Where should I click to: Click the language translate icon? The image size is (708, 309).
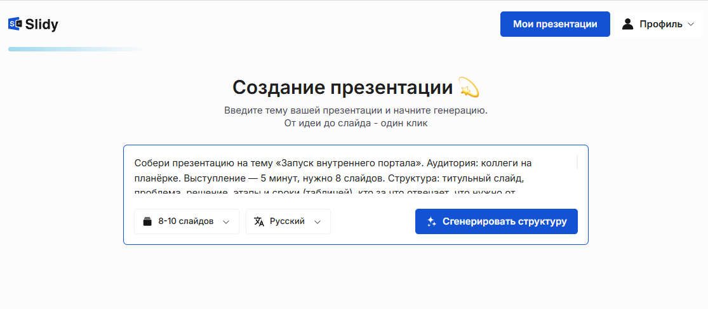pyautogui.click(x=258, y=221)
